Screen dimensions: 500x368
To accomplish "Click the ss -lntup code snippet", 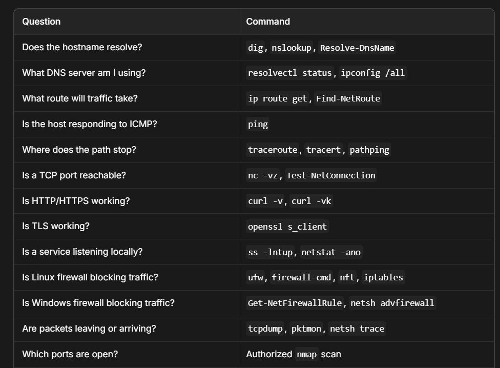I will (x=270, y=252).
